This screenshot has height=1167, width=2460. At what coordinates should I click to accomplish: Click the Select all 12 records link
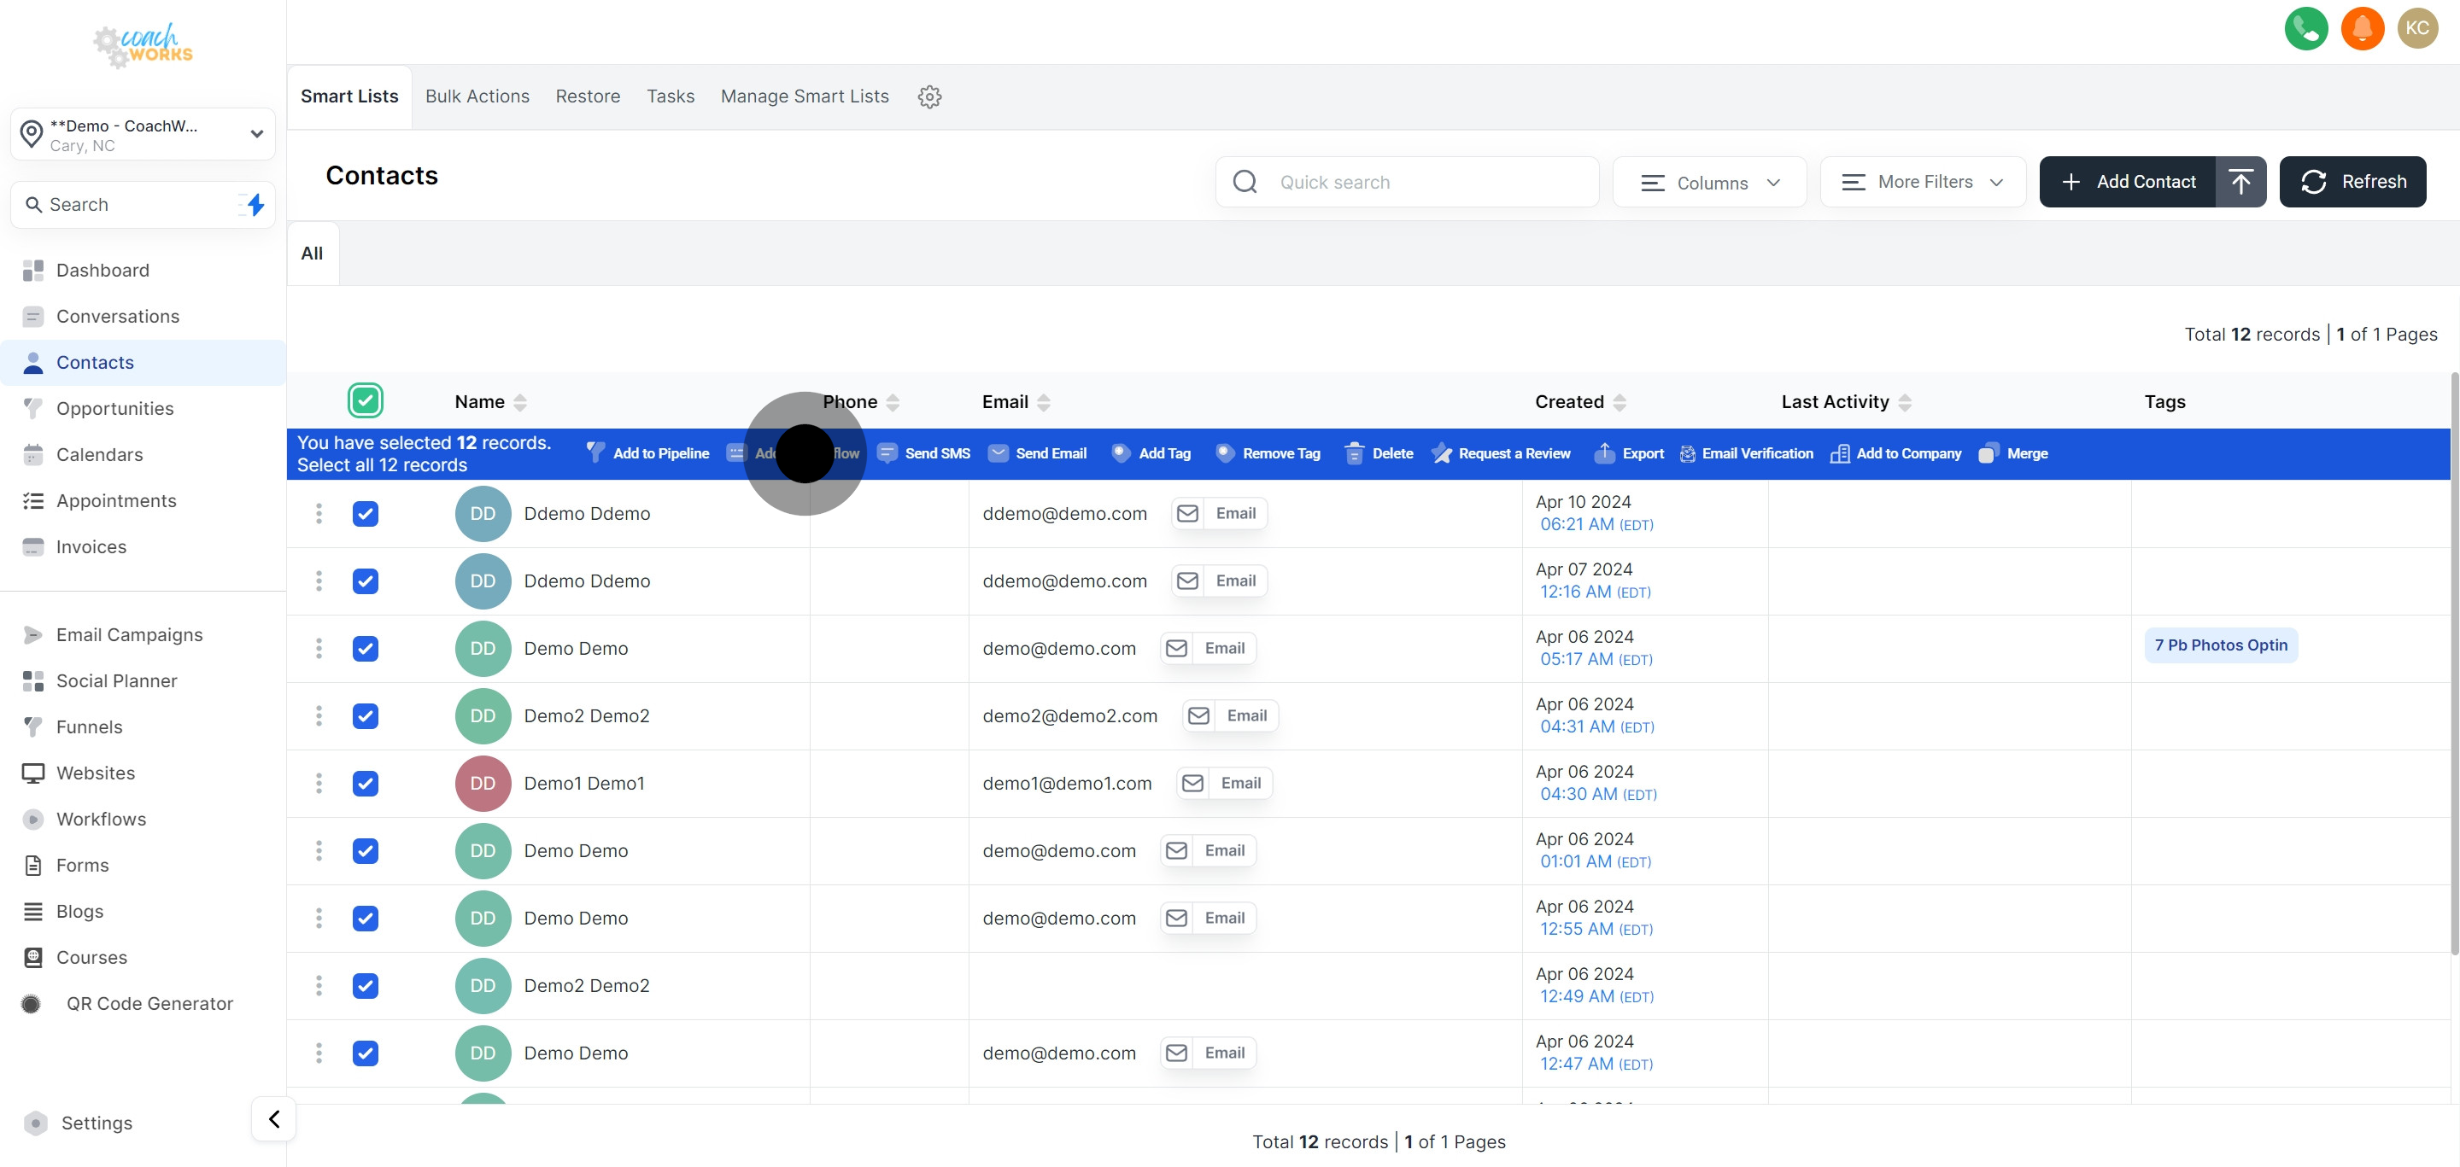tap(381, 464)
